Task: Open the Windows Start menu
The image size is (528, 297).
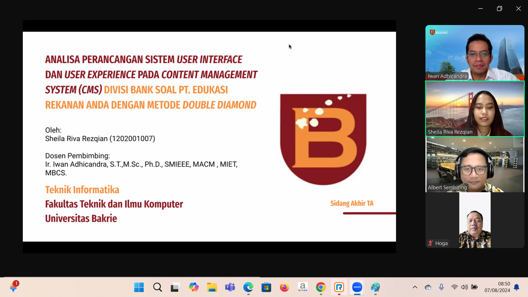Action: click(x=139, y=287)
